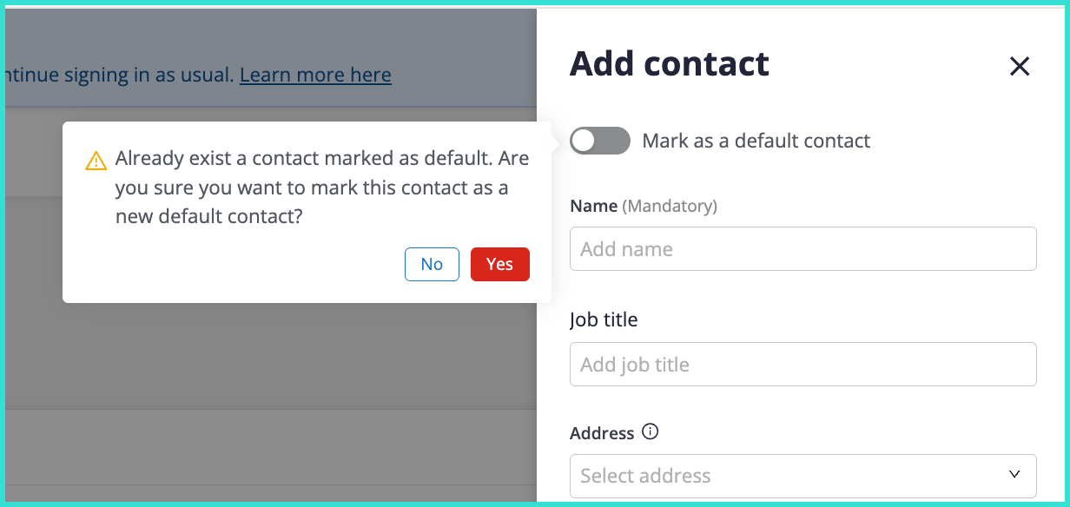Focus the Add name input field
The width and height of the screenshot is (1070, 507).
click(802, 249)
